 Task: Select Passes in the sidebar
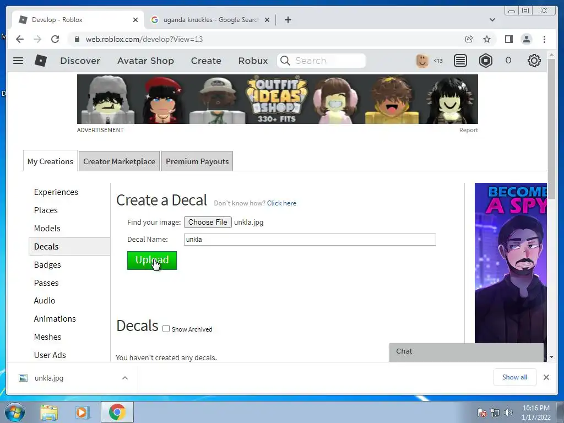pyautogui.click(x=46, y=283)
